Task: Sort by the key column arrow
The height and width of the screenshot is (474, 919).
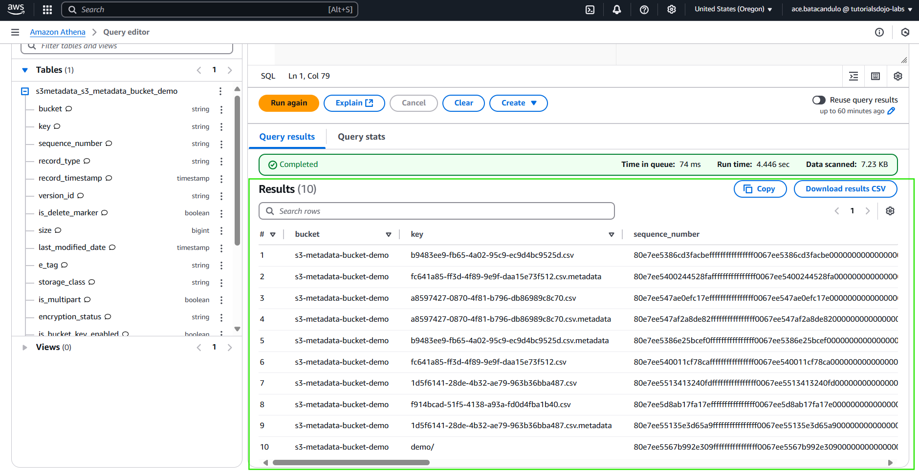Action: point(612,235)
